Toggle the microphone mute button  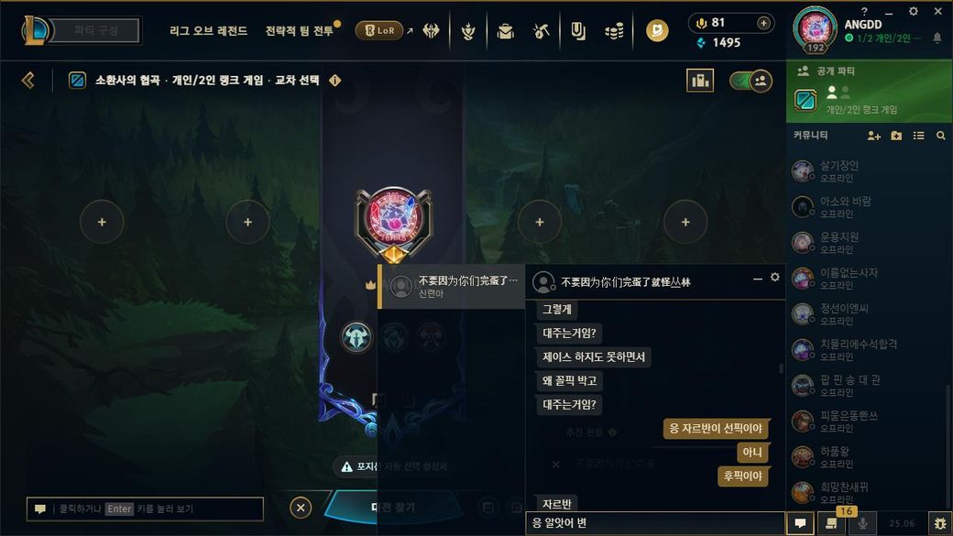click(x=862, y=522)
